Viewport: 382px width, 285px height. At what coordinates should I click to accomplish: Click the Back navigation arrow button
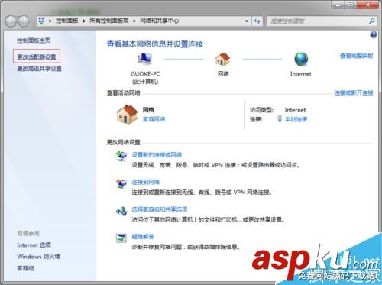[11, 21]
